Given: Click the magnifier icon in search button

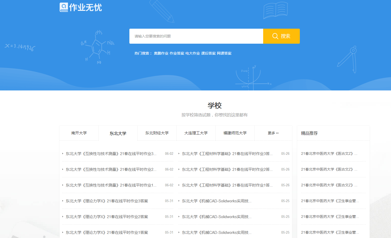Looking at the screenshot, I should coord(275,36).
